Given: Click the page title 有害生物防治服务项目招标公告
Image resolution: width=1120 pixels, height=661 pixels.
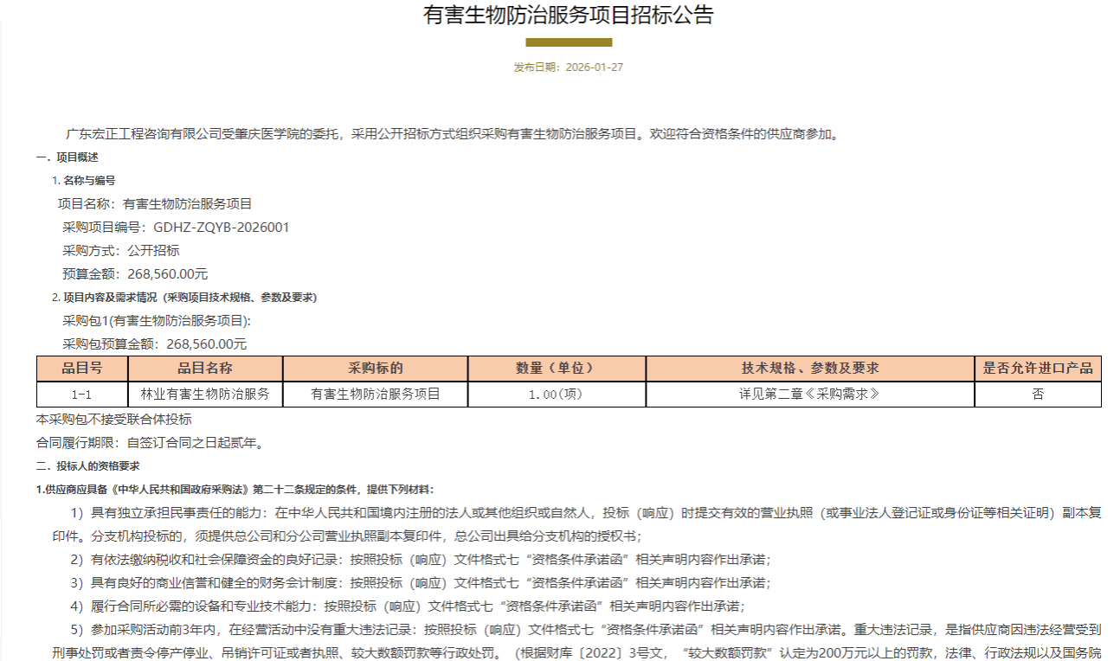Looking at the screenshot, I should [568, 16].
